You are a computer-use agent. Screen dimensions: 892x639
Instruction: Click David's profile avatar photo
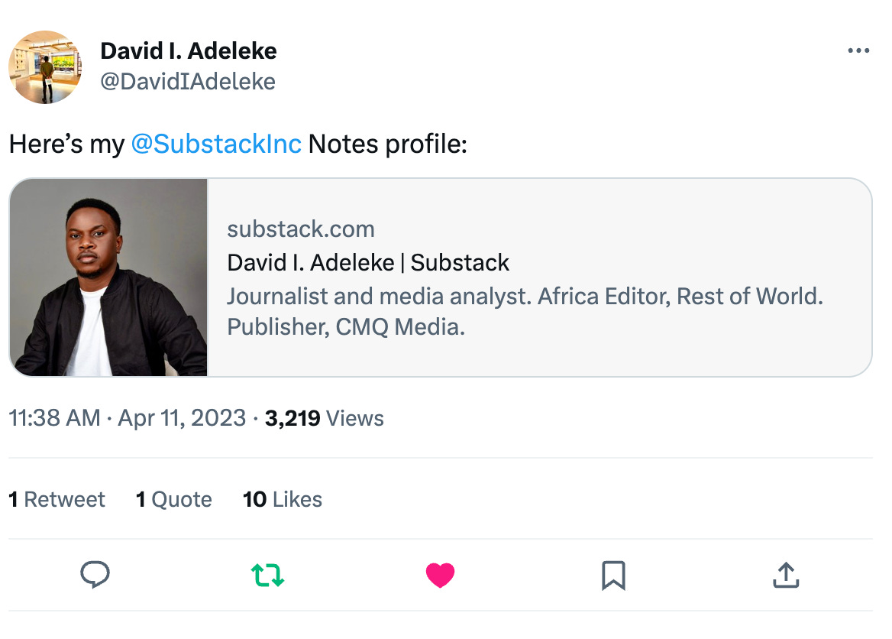[x=45, y=67]
